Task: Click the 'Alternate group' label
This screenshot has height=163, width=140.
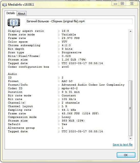Action: [x=21, y=128]
